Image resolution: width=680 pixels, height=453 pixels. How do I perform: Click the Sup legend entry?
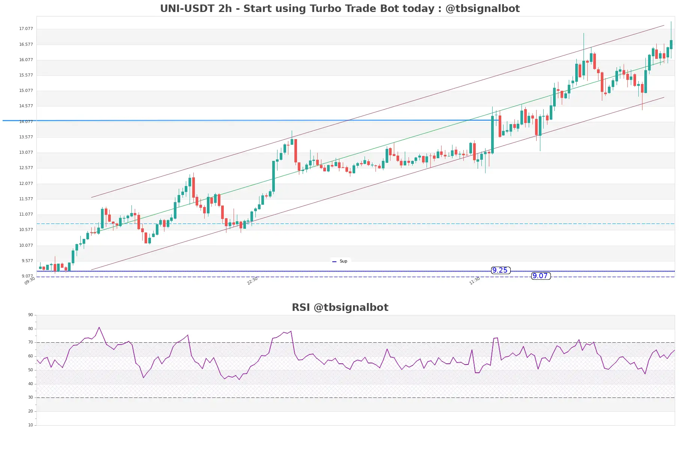click(x=340, y=261)
